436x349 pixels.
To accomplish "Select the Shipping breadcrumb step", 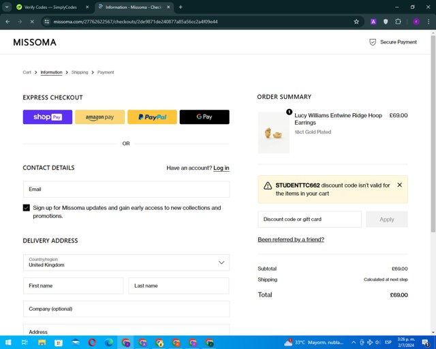I will coord(80,72).
